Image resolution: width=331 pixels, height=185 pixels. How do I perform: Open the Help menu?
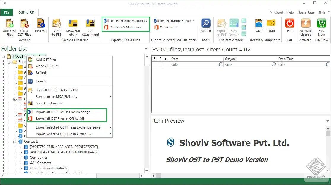point(290,12)
